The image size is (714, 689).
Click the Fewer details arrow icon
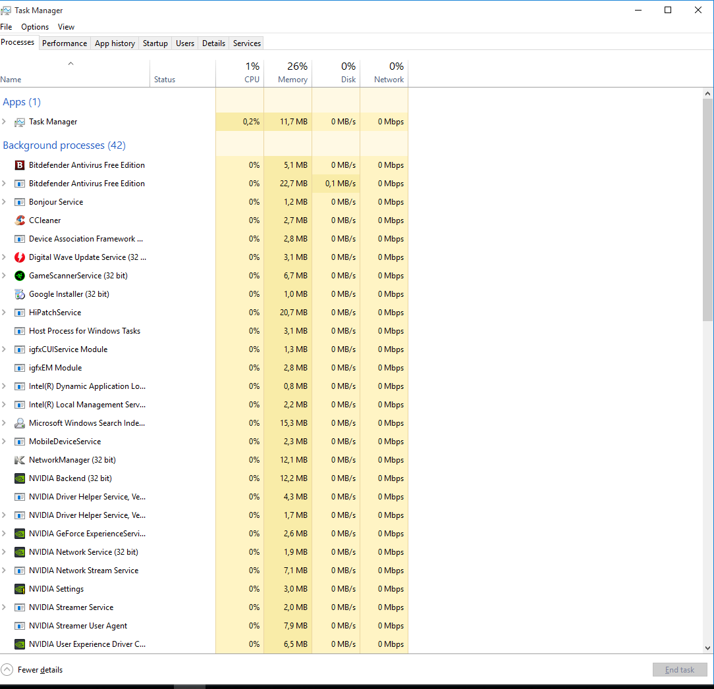tap(7, 670)
